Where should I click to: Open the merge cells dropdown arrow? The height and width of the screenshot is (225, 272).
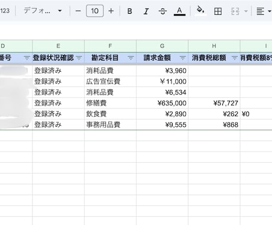click(x=246, y=11)
